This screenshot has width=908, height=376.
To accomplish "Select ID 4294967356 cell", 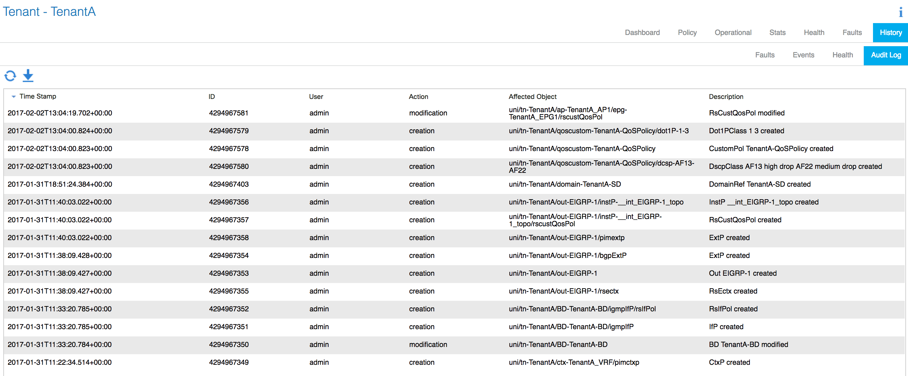I will tap(228, 202).
